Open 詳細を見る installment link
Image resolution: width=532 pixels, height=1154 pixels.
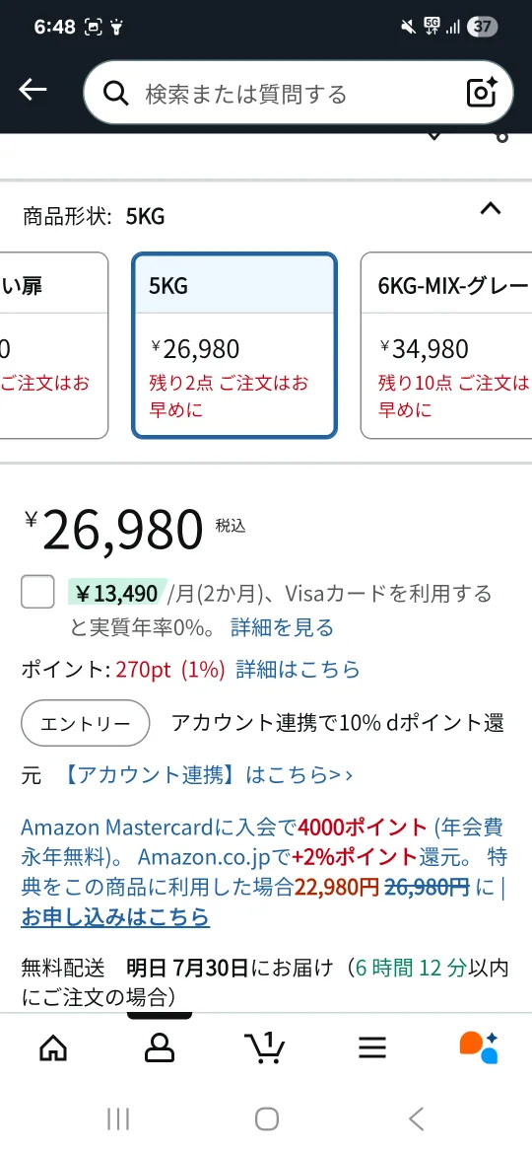click(x=282, y=627)
